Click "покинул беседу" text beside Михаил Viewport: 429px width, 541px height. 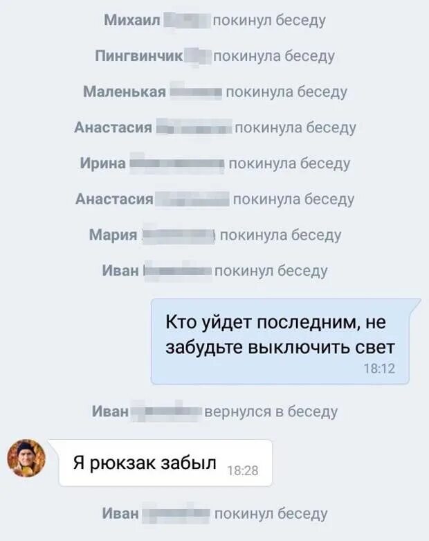269,20
